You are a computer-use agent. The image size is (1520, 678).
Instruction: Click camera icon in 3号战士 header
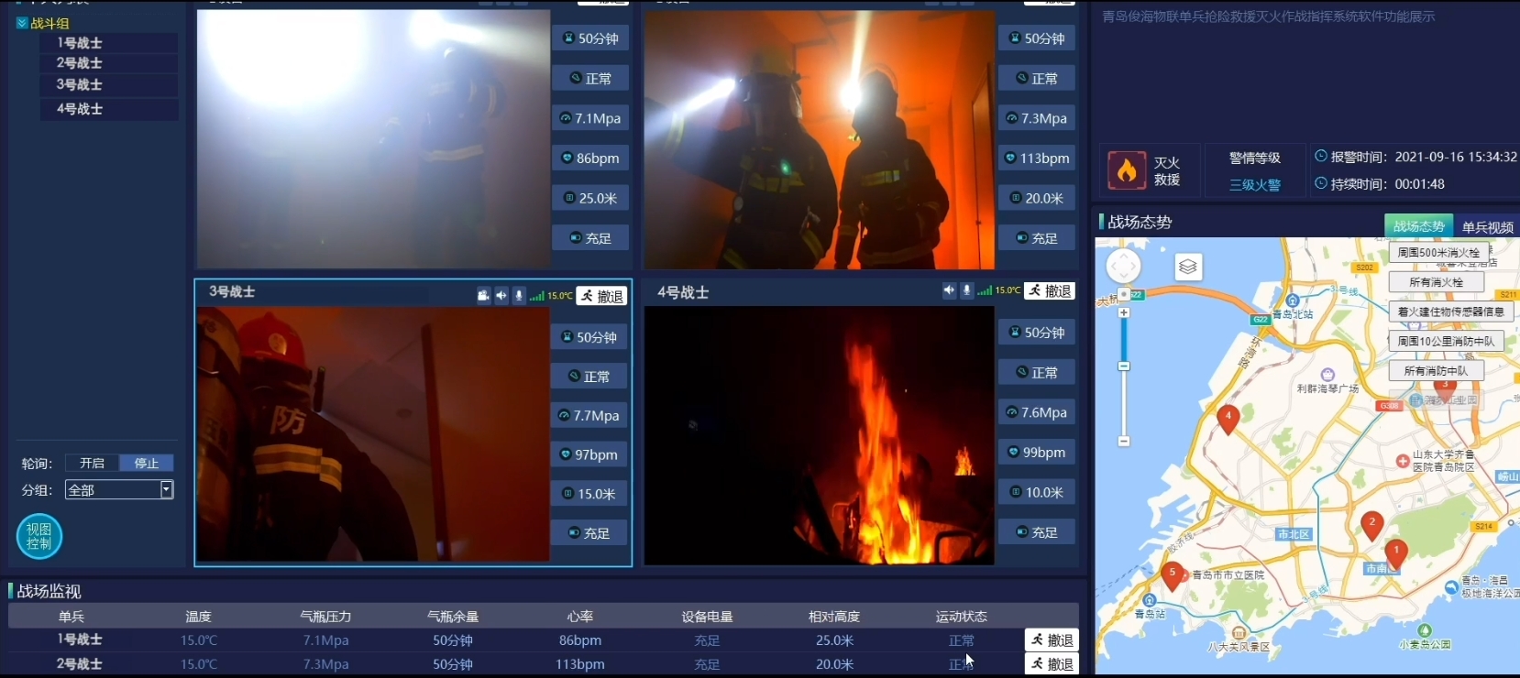pos(483,295)
